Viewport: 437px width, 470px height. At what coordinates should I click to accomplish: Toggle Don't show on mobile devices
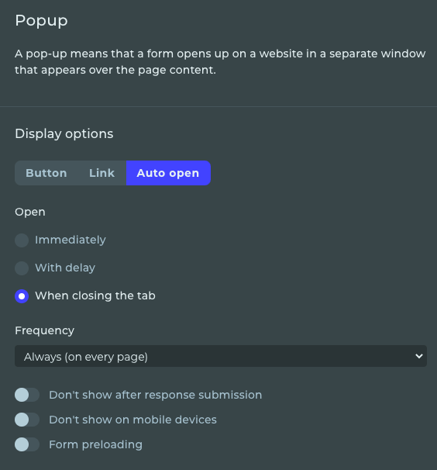[x=27, y=420]
